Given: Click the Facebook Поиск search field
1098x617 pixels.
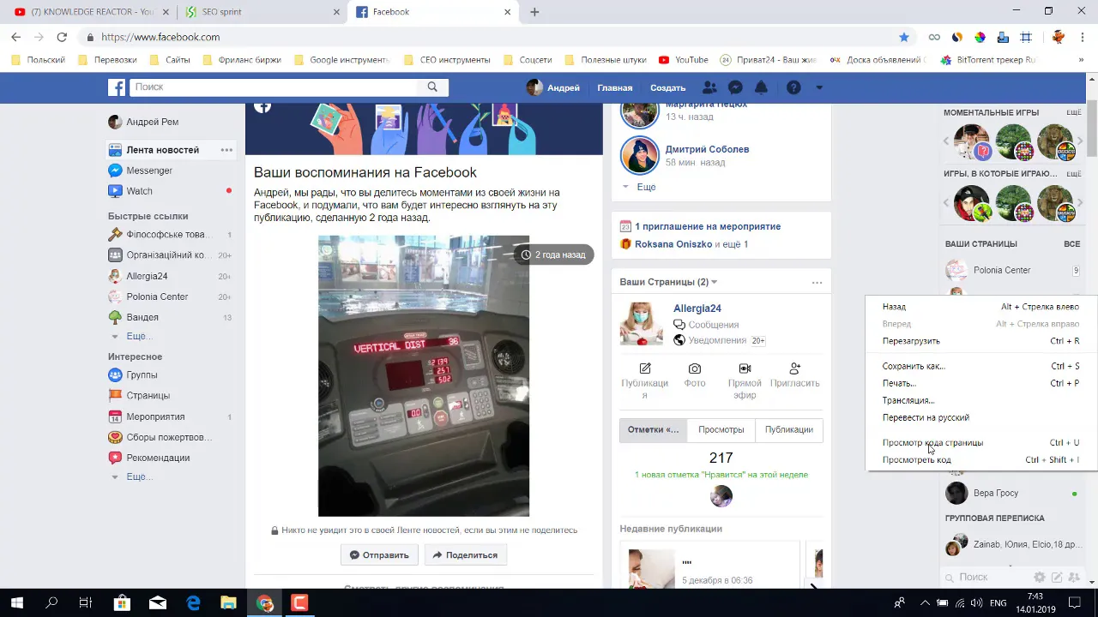Looking at the screenshot, I should [274, 87].
